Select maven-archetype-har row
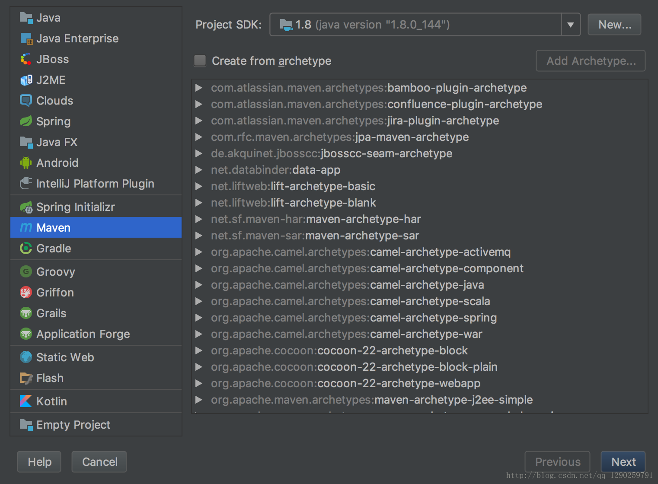The image size is (658, 484). point(419,219)
